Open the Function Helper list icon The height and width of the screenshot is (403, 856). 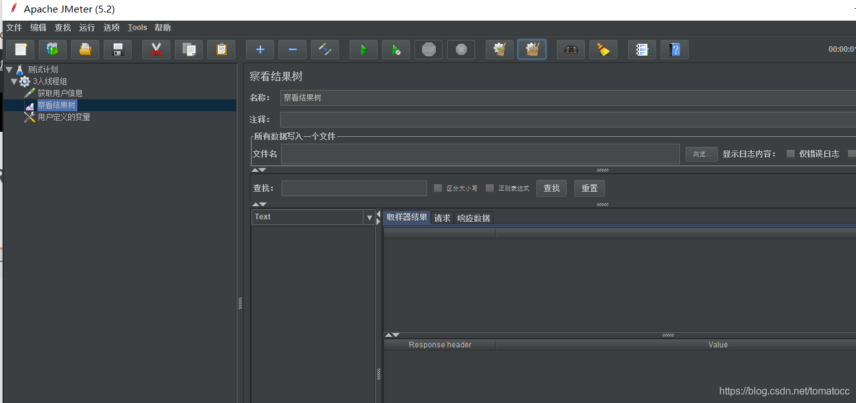click(x=642, y=49)
